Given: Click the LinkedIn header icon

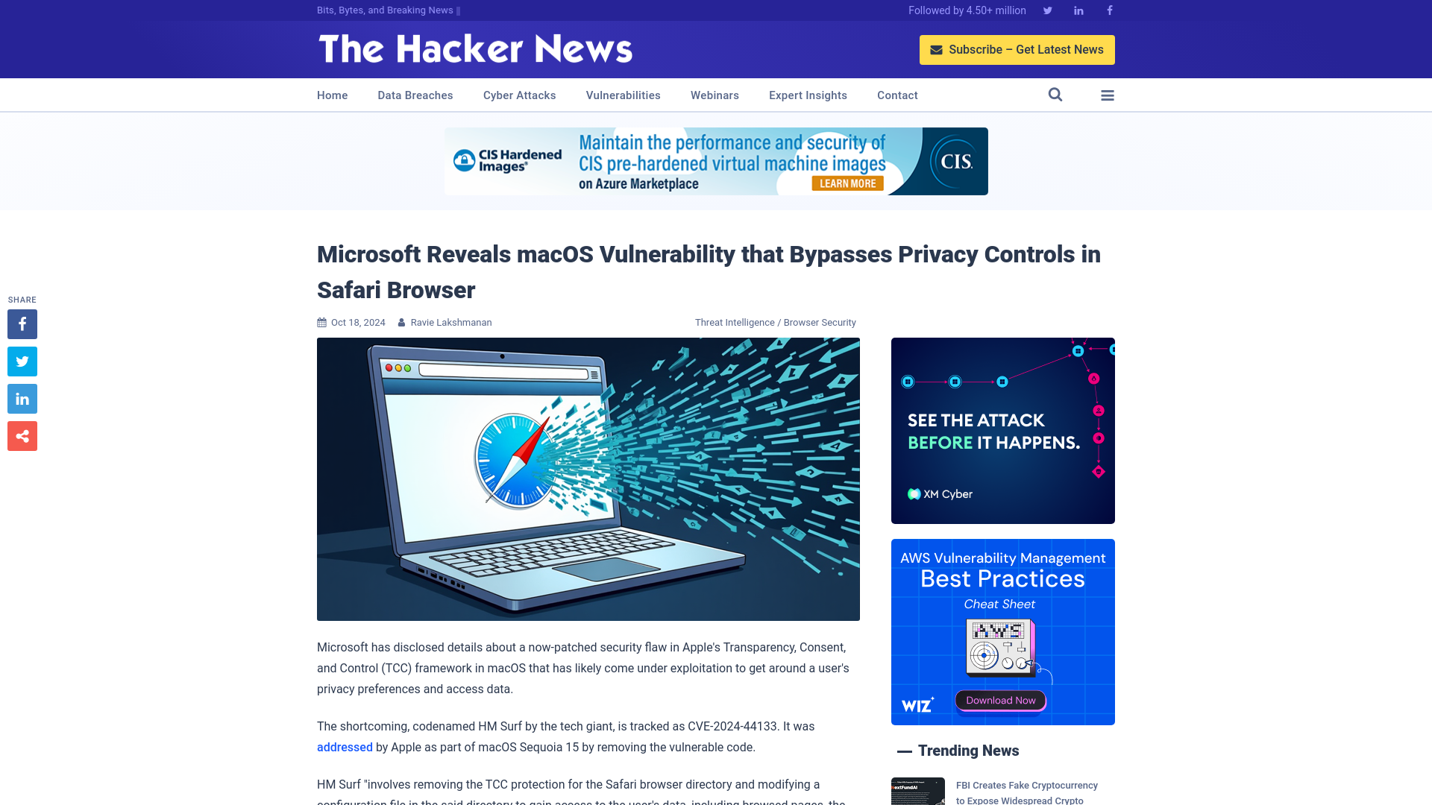Looking at the screenshot, I should point(1078,10).
